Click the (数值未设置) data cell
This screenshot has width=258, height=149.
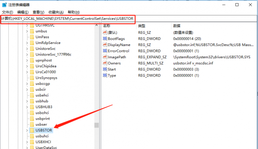pyautogui.click(x=183, y=32)
